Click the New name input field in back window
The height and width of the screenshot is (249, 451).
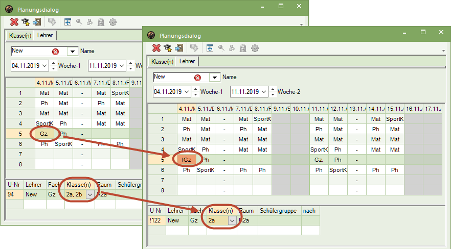(31, 51)
